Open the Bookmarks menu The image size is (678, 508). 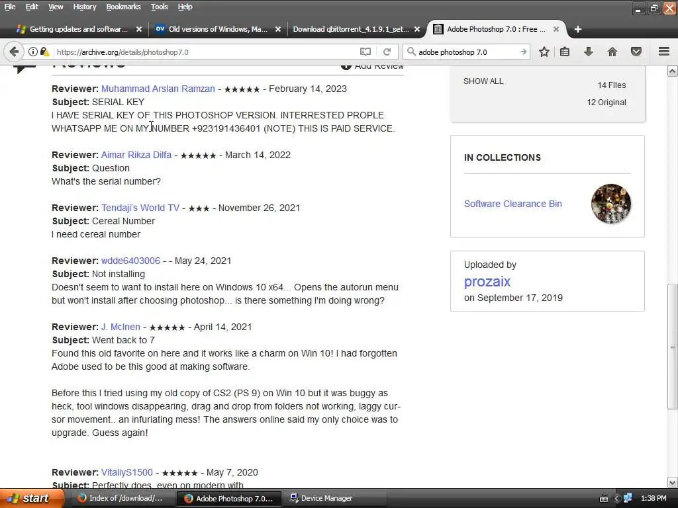click(x=123, y=7)
